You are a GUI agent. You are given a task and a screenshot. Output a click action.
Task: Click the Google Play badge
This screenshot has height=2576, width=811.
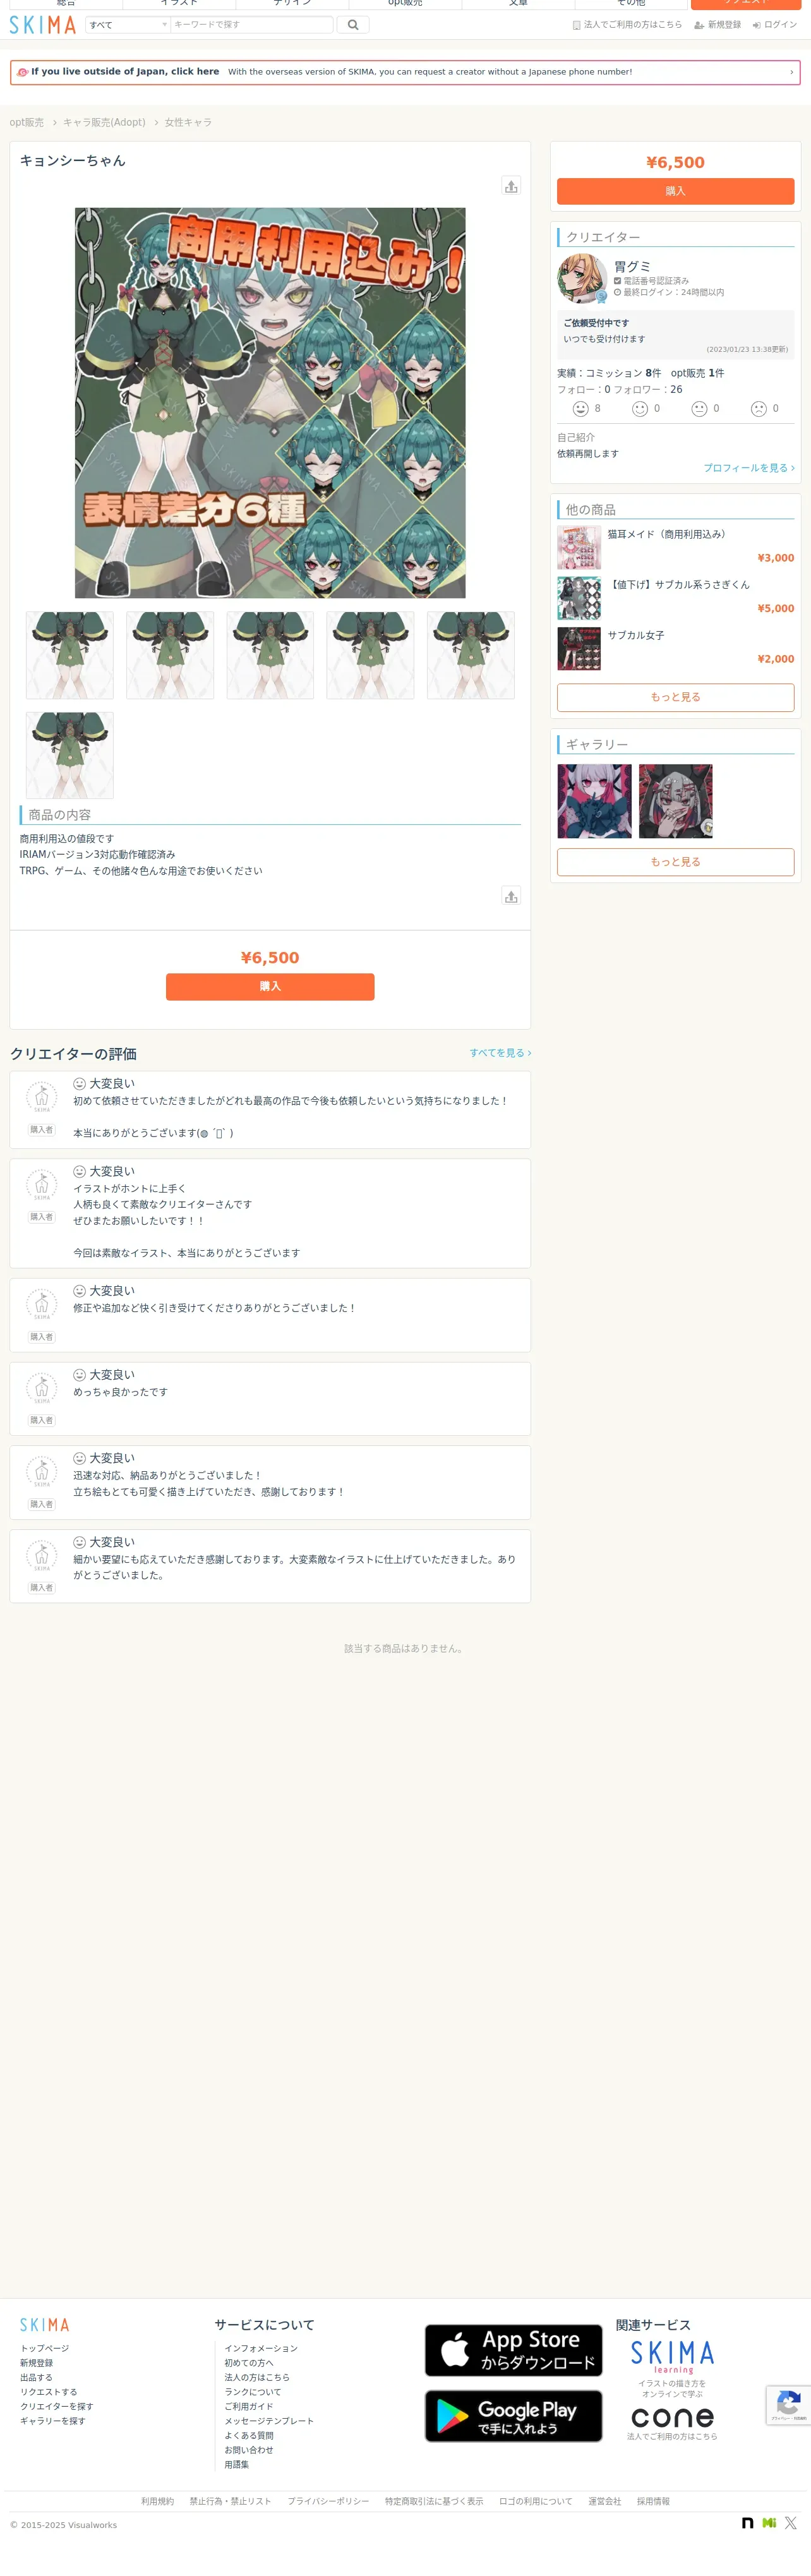tap(513, 2416)
